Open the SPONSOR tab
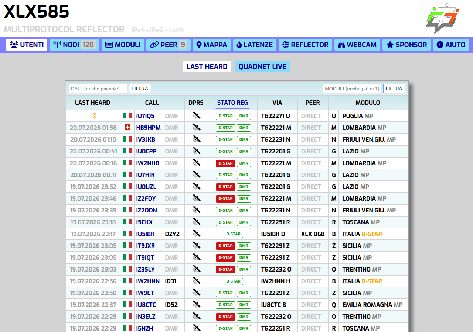Image resolution: width=473 pixels, height=332 pixels. pyautogui.click(x=406, y=45)
